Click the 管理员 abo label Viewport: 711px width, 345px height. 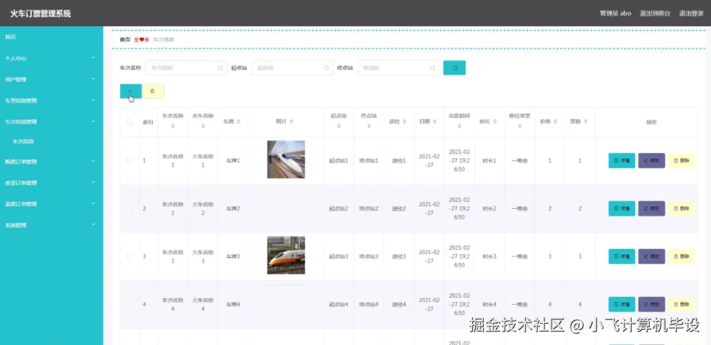click(615, 13)
